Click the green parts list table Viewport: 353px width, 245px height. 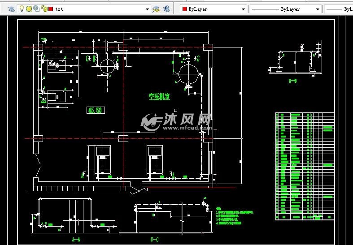tap(305, 166)
